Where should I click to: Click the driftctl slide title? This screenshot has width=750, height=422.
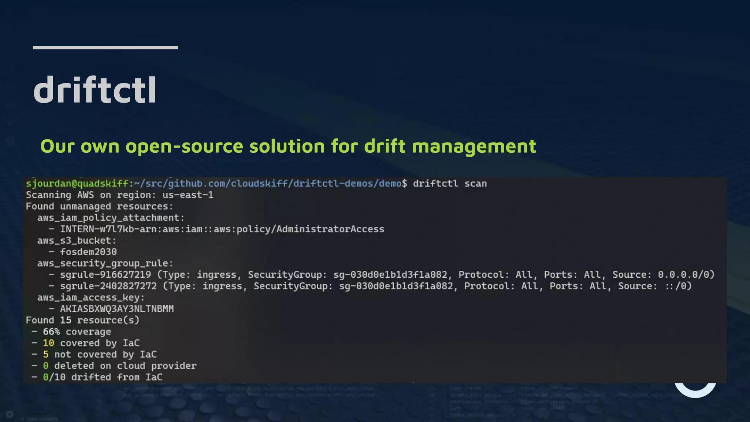[95, 90]
